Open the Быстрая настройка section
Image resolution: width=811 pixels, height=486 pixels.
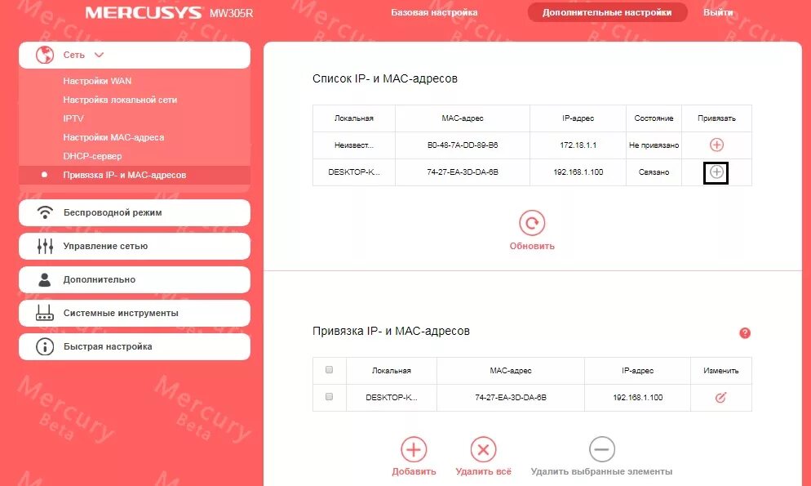pyautogui.click(x=135, y=346)
